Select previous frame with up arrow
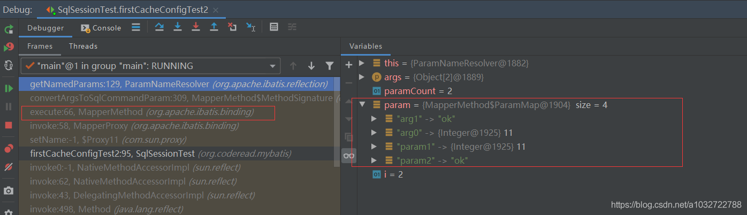This screenshot has height=215, width=747. [x=293, y=66]
